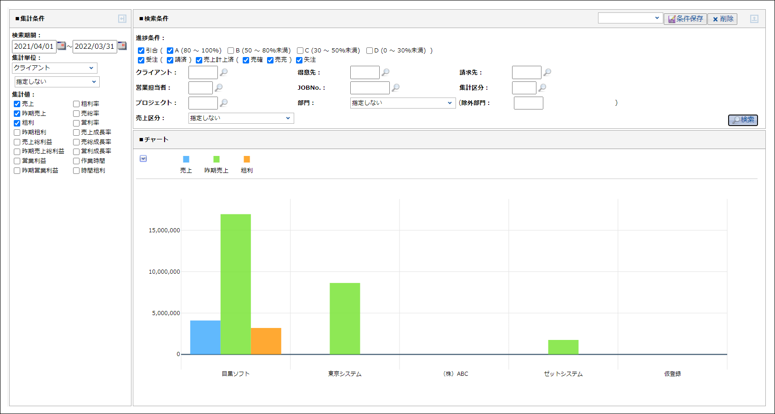
Task: Click the JOBNo. search magnifier icon
Action: click(x=395, y=87)
